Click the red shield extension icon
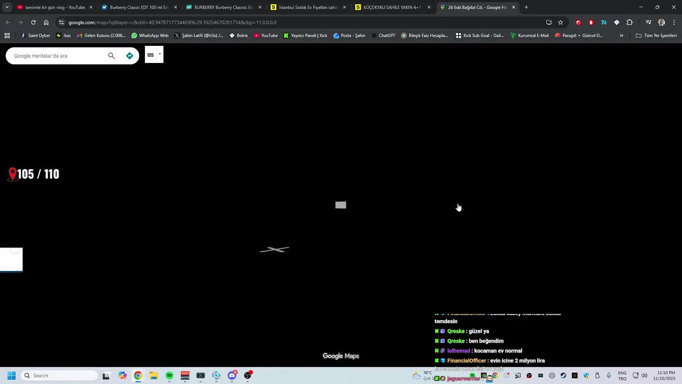 coord(591,22)
